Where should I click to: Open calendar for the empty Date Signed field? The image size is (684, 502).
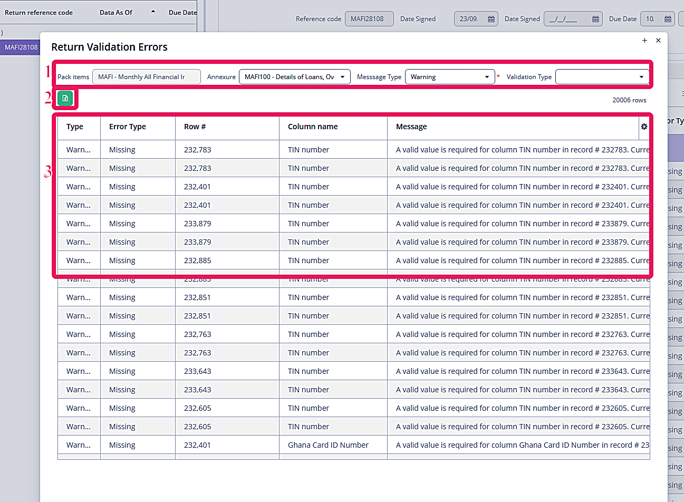tap(595, 18)
